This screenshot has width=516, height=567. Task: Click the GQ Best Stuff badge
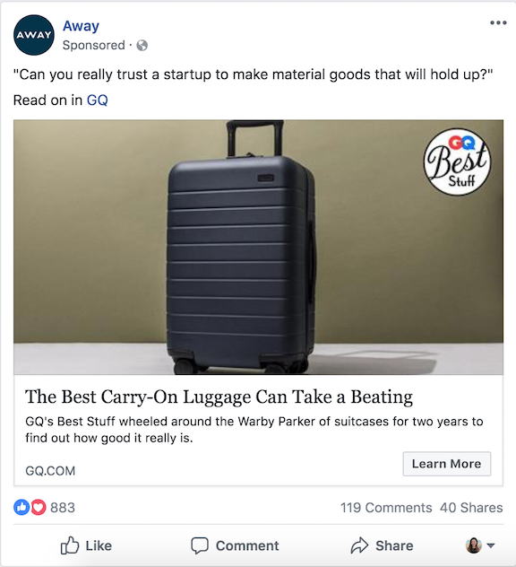pyautogui.click(x=457, y=162)
